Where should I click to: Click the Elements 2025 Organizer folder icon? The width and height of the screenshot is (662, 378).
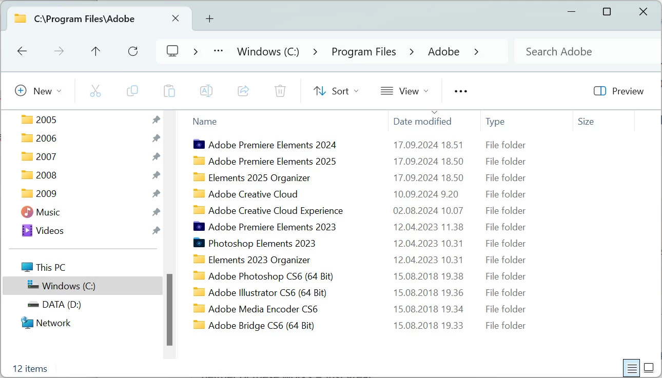199,177
